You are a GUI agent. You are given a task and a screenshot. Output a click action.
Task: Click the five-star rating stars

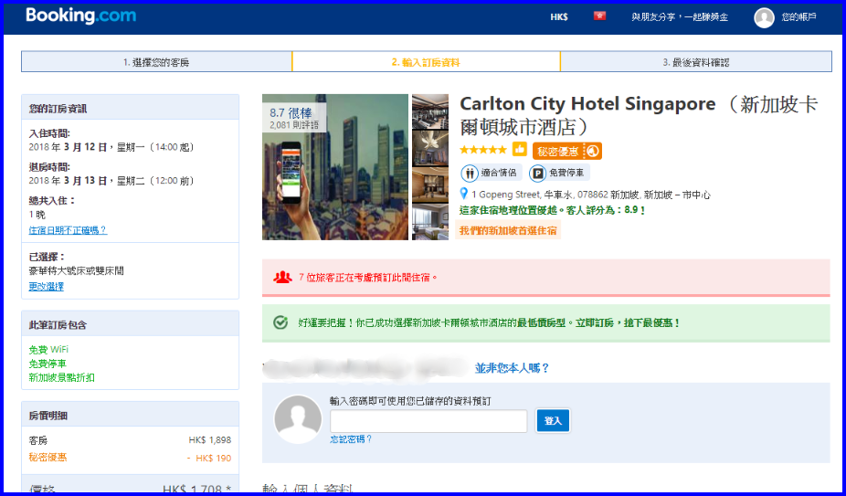point(483,150)
